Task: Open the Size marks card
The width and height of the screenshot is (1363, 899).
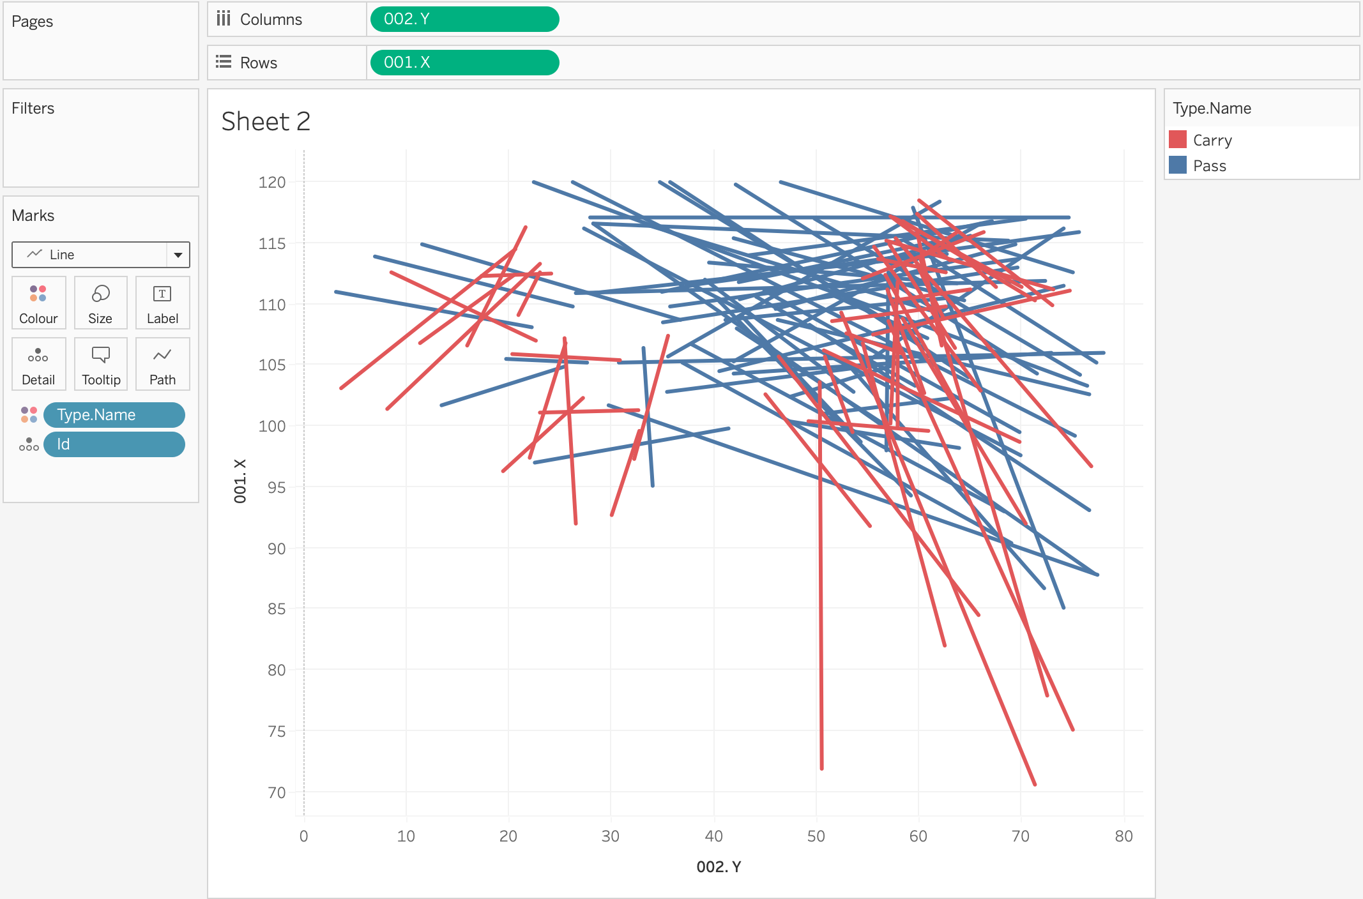Action: 100,303
